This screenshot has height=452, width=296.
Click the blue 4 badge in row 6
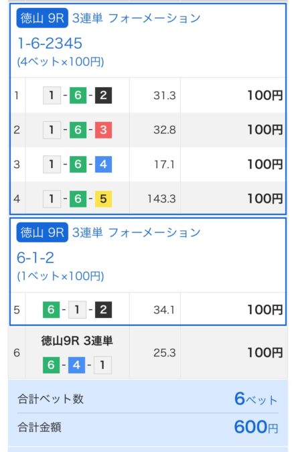76,365
